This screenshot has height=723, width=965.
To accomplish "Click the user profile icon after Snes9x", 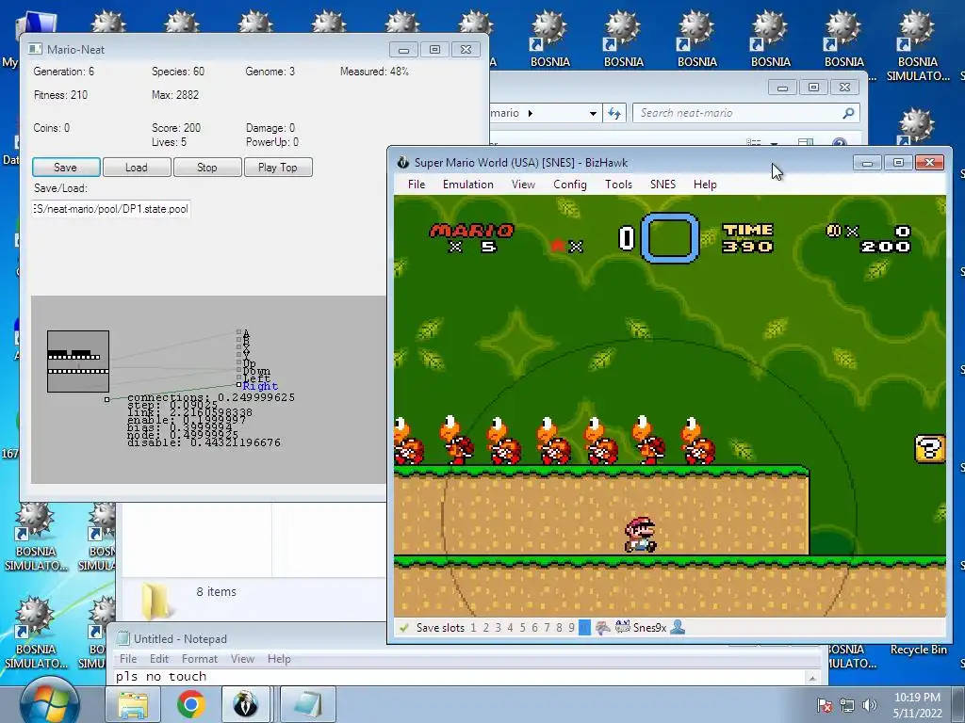I will point(678,628).
